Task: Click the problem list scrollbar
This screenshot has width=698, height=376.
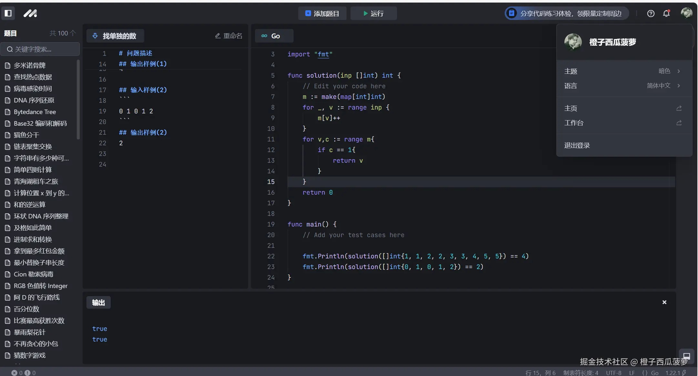Action: [78, 99]
